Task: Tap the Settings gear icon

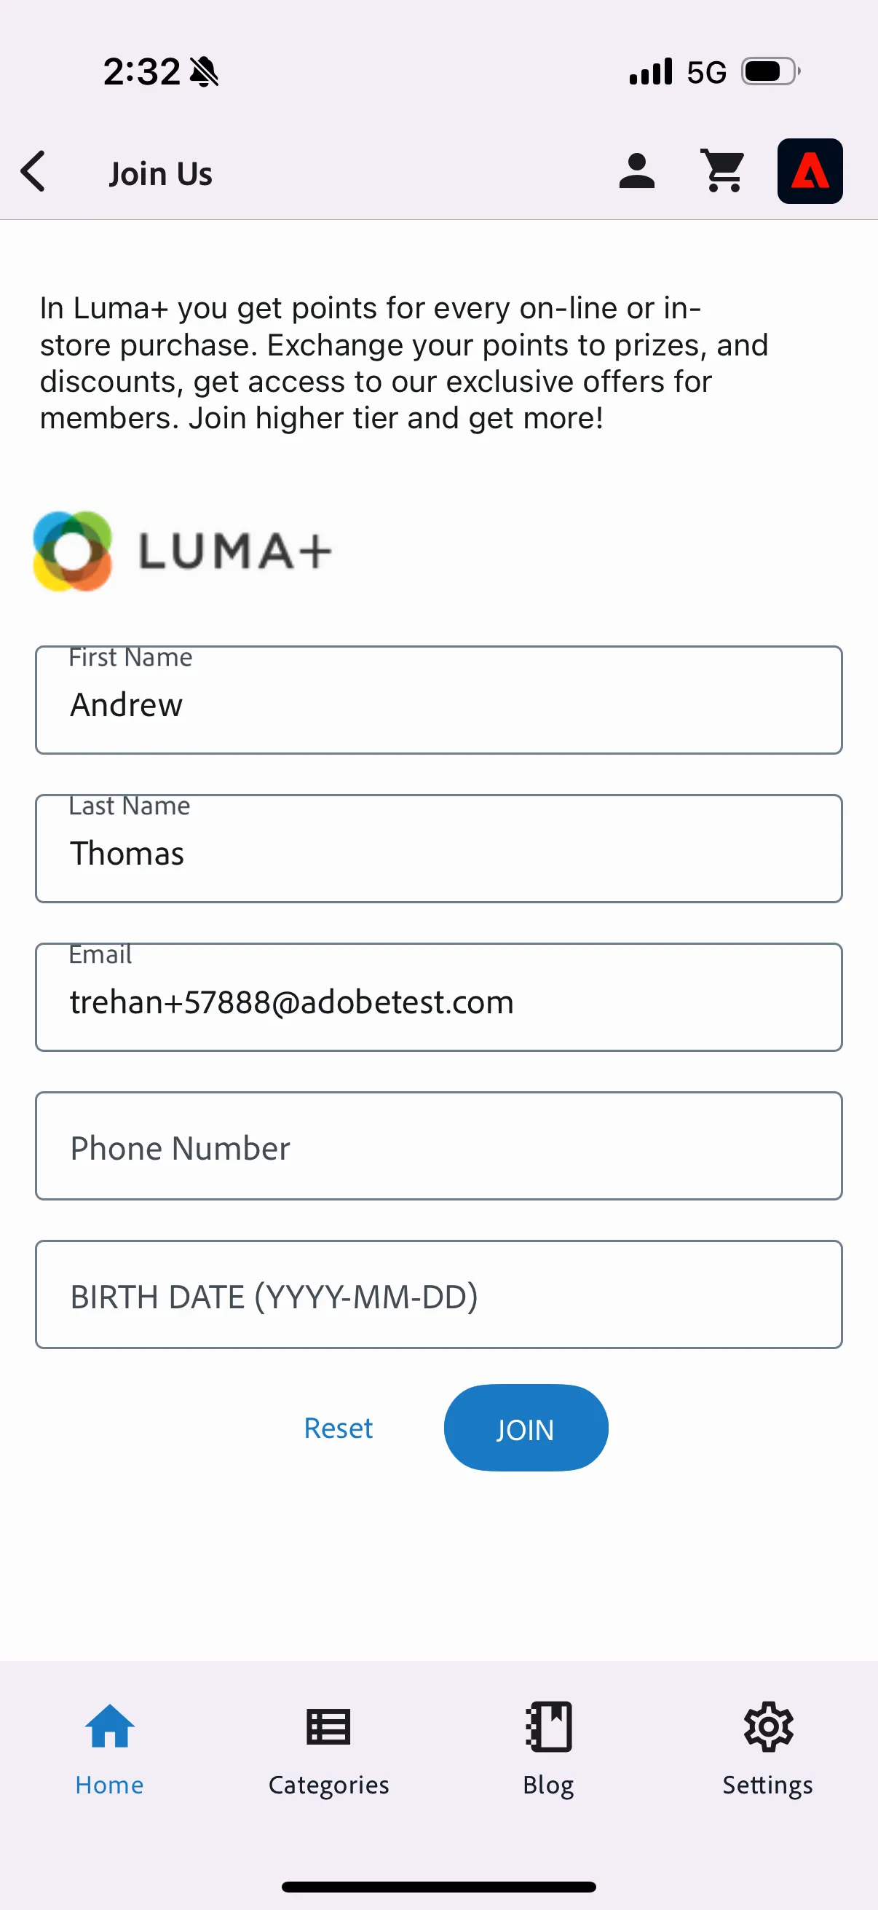Action: point(768,1726)
